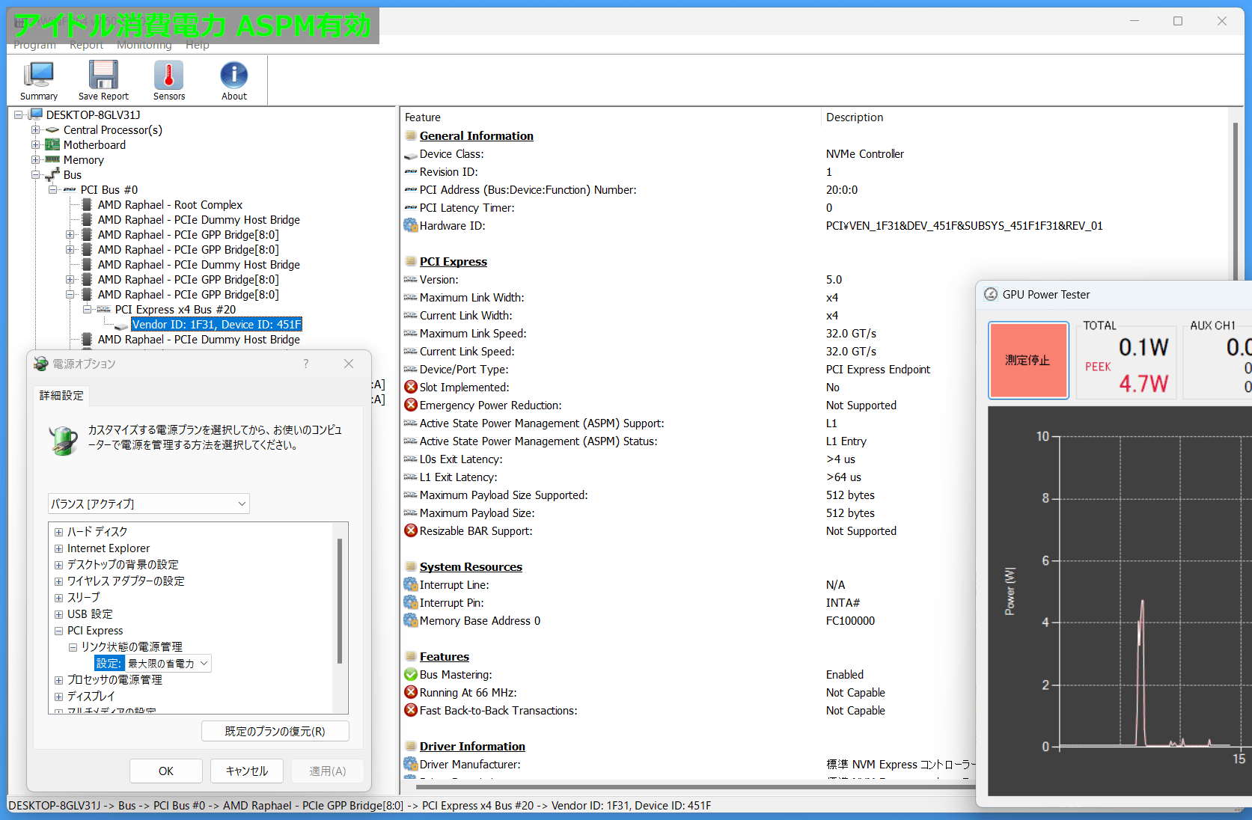
Task: Expand the スリープ power setting
Action: (58, 598)
